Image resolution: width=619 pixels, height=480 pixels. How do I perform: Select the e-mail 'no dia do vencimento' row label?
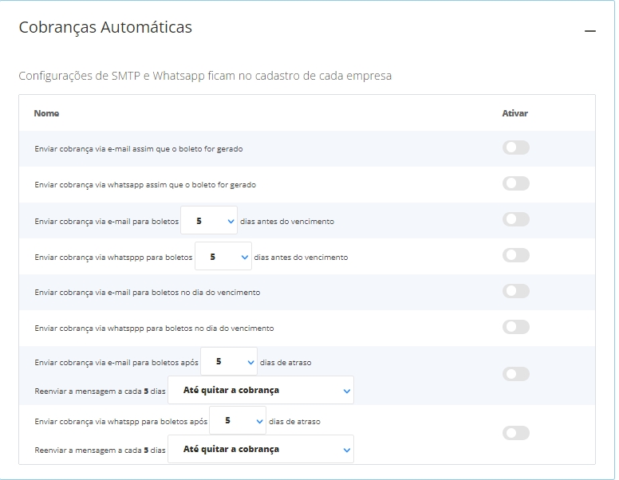147,293
